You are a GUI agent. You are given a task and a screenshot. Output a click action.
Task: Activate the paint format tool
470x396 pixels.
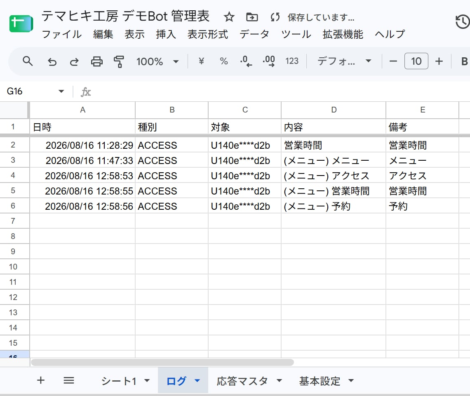[x=119, y=61]
